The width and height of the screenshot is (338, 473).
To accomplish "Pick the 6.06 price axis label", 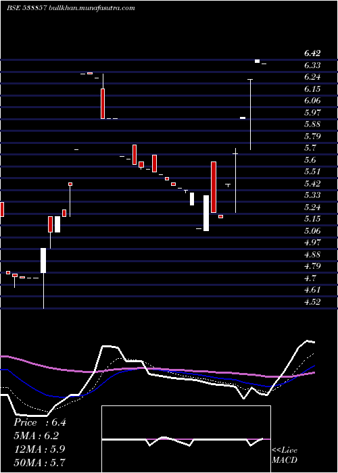I will pos(312,101).
